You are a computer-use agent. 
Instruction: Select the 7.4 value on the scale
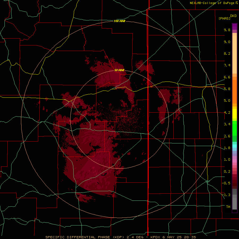coord(227,65)
